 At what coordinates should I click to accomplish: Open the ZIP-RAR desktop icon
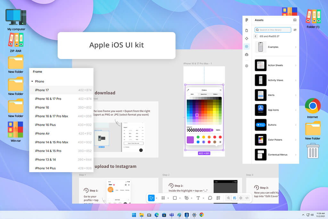pos(16,43)
